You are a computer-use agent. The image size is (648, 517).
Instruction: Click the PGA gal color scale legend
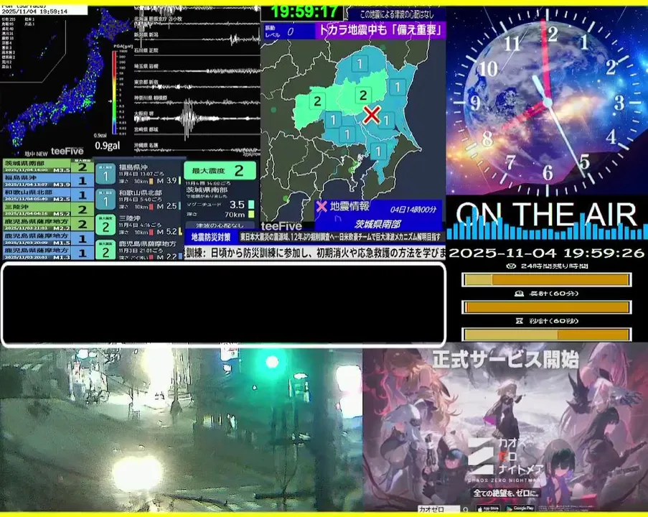click(x=114, y=93)
